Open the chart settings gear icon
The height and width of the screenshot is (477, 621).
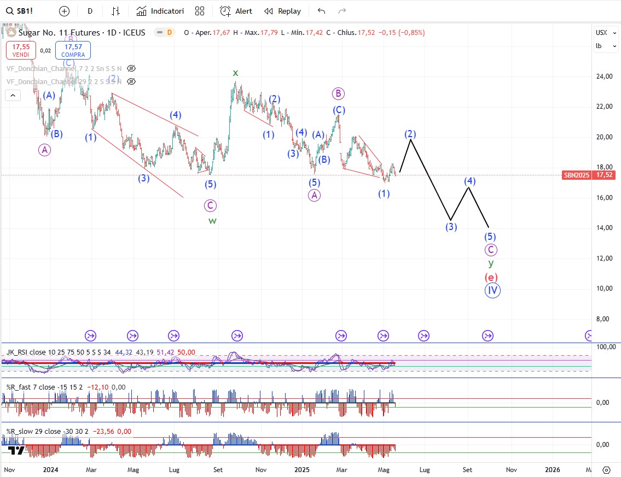tap(606, 470)
